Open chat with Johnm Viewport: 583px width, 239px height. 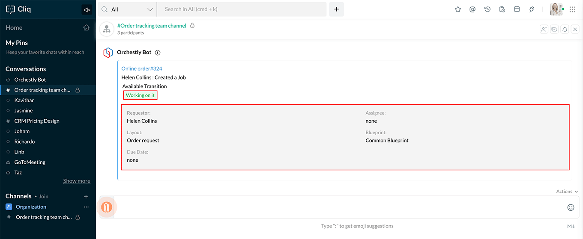22,131
